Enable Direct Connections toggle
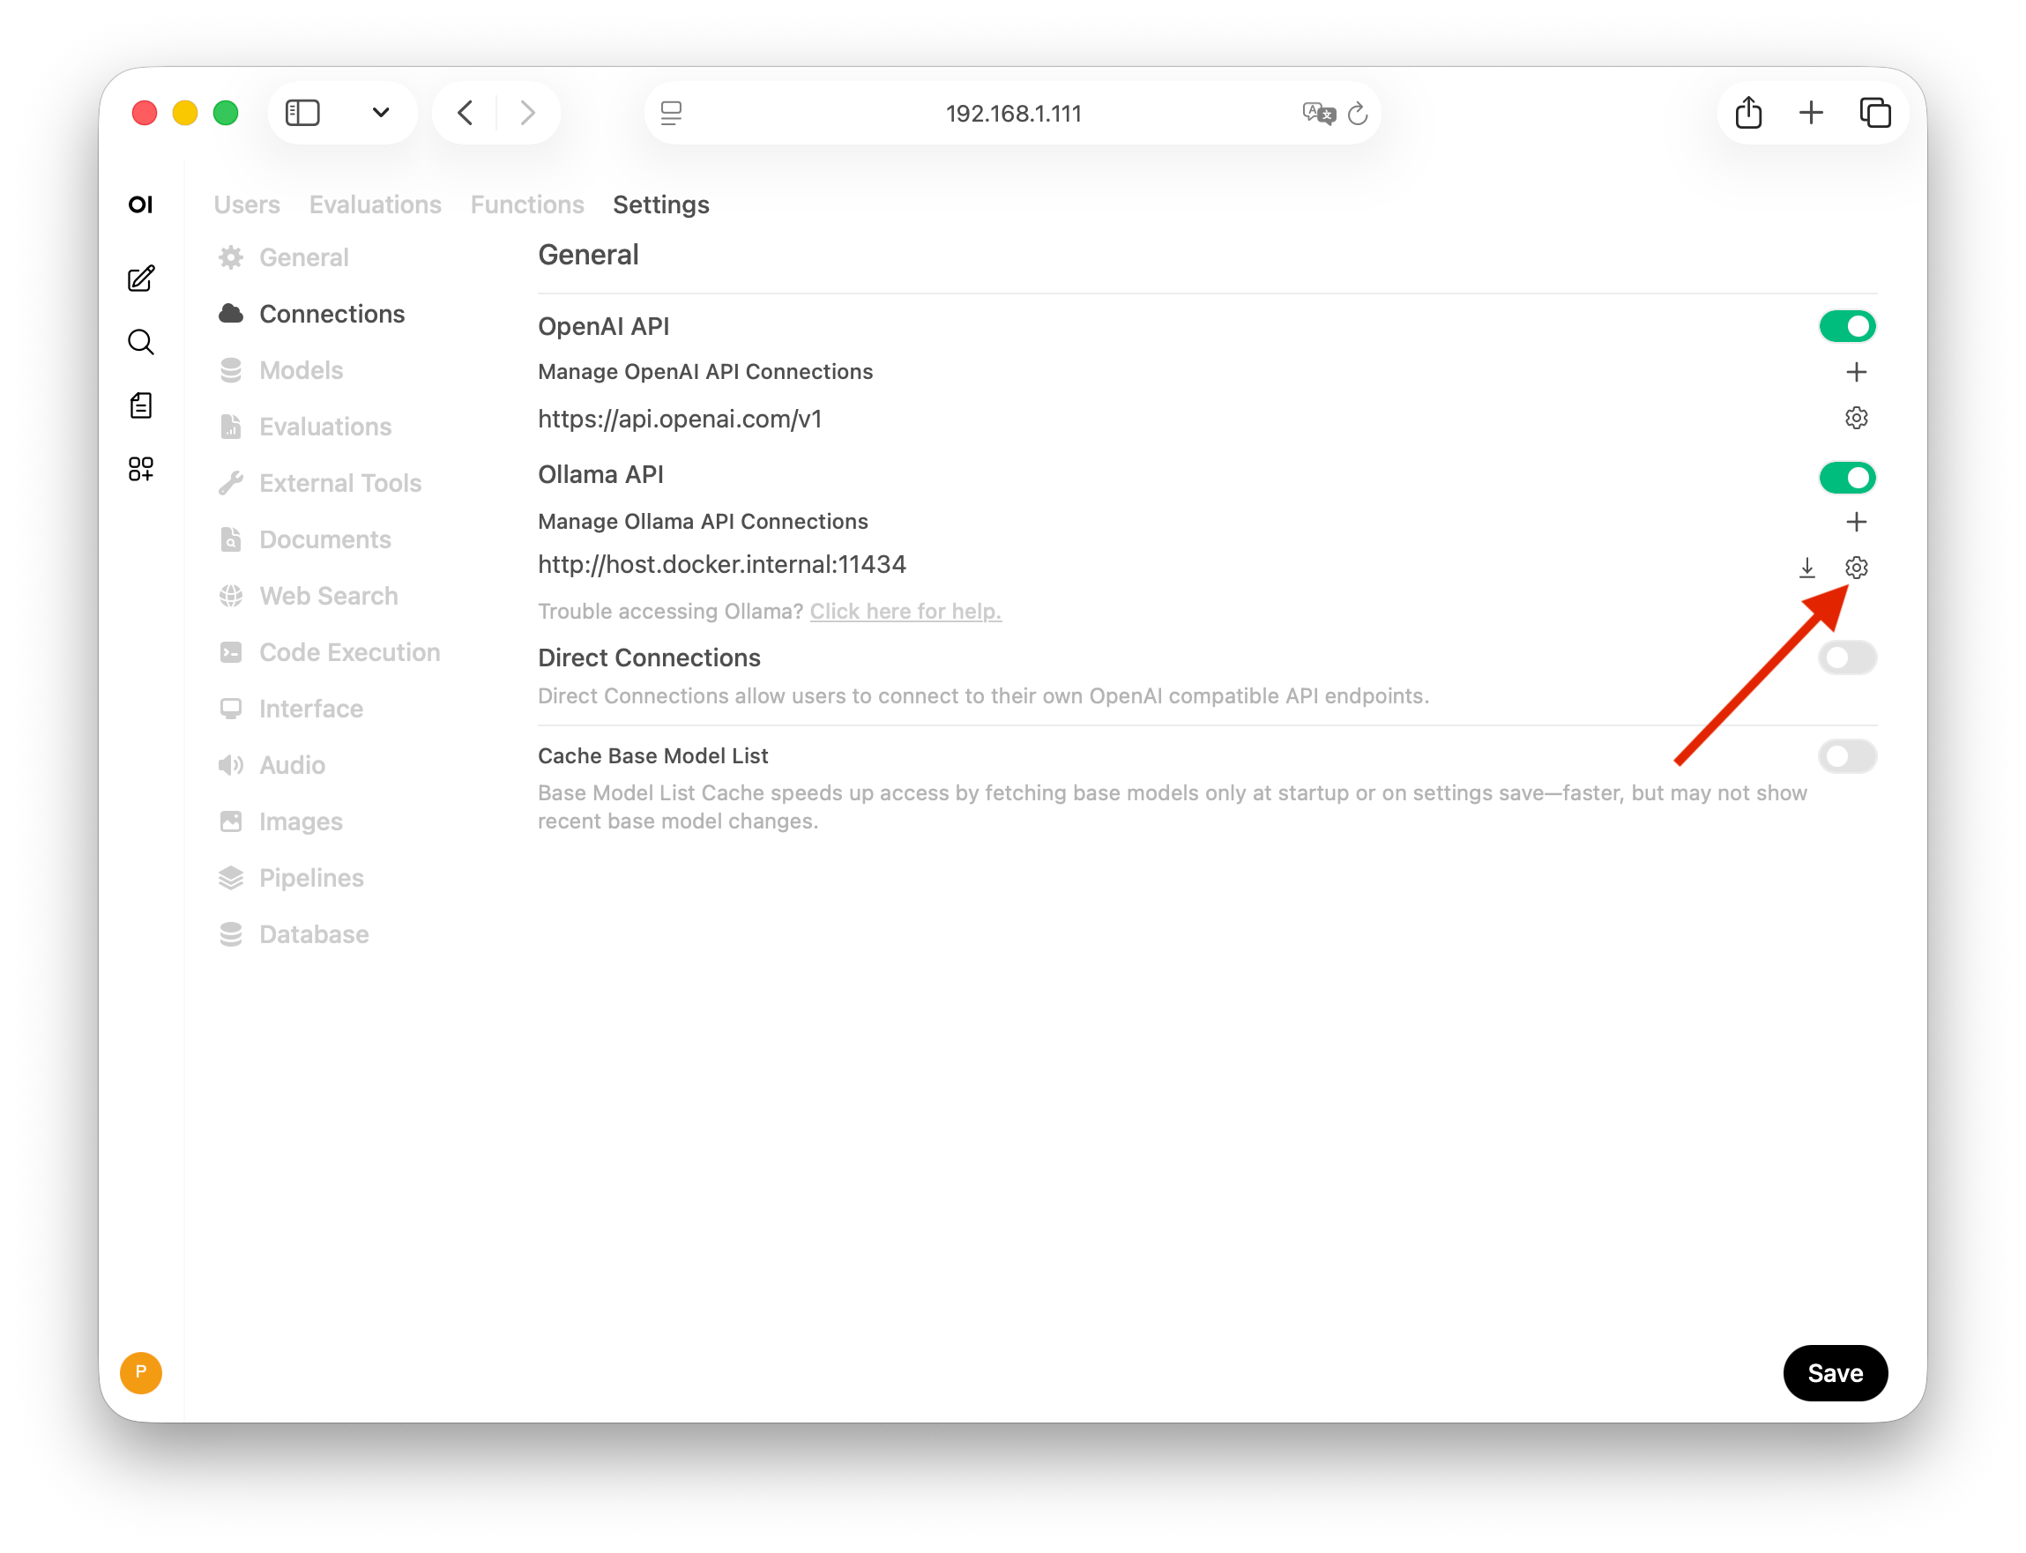 pos(1847,658)
